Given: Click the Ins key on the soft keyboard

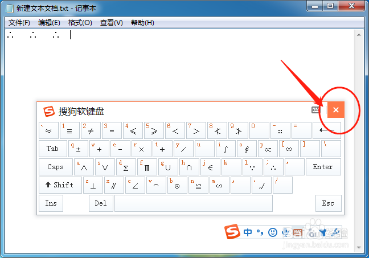Looking at the screenshot, I should [x=51, y=203].
